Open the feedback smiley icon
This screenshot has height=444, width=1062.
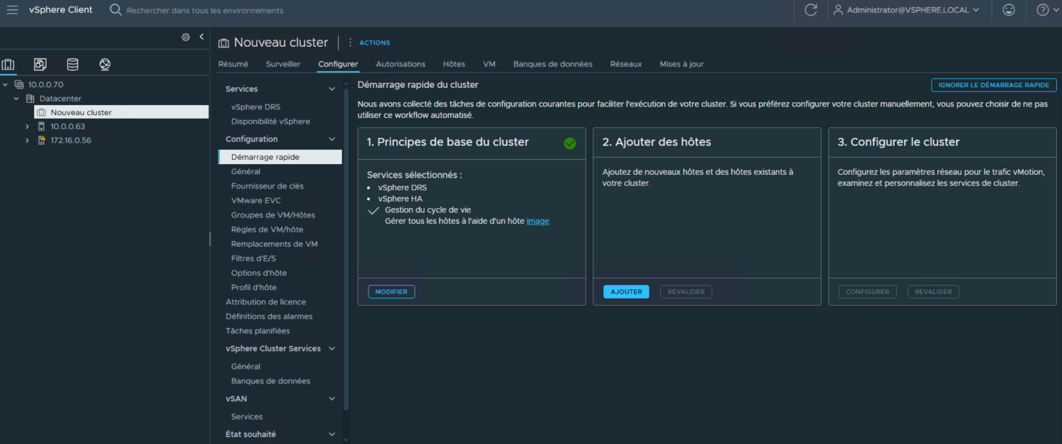(1009, 10)
